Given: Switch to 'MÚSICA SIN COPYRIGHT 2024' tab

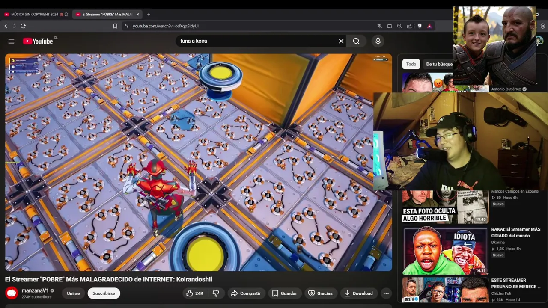Looking at the screenshot, I should pos(36,14).
